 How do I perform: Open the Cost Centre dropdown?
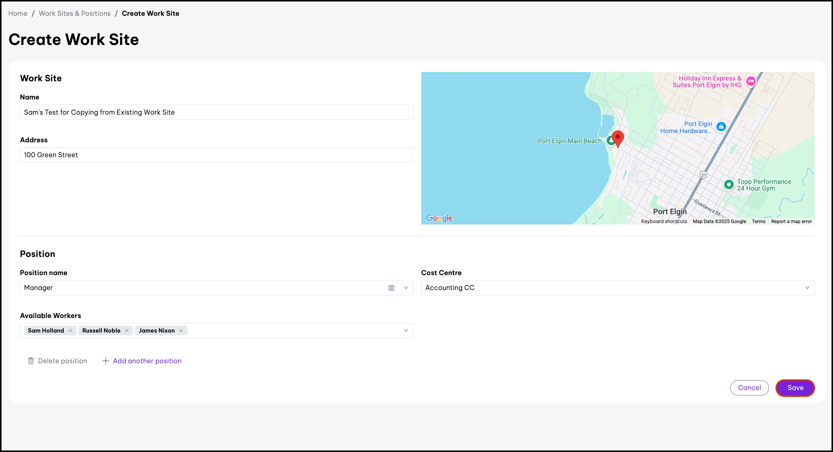tap(807, 288)
